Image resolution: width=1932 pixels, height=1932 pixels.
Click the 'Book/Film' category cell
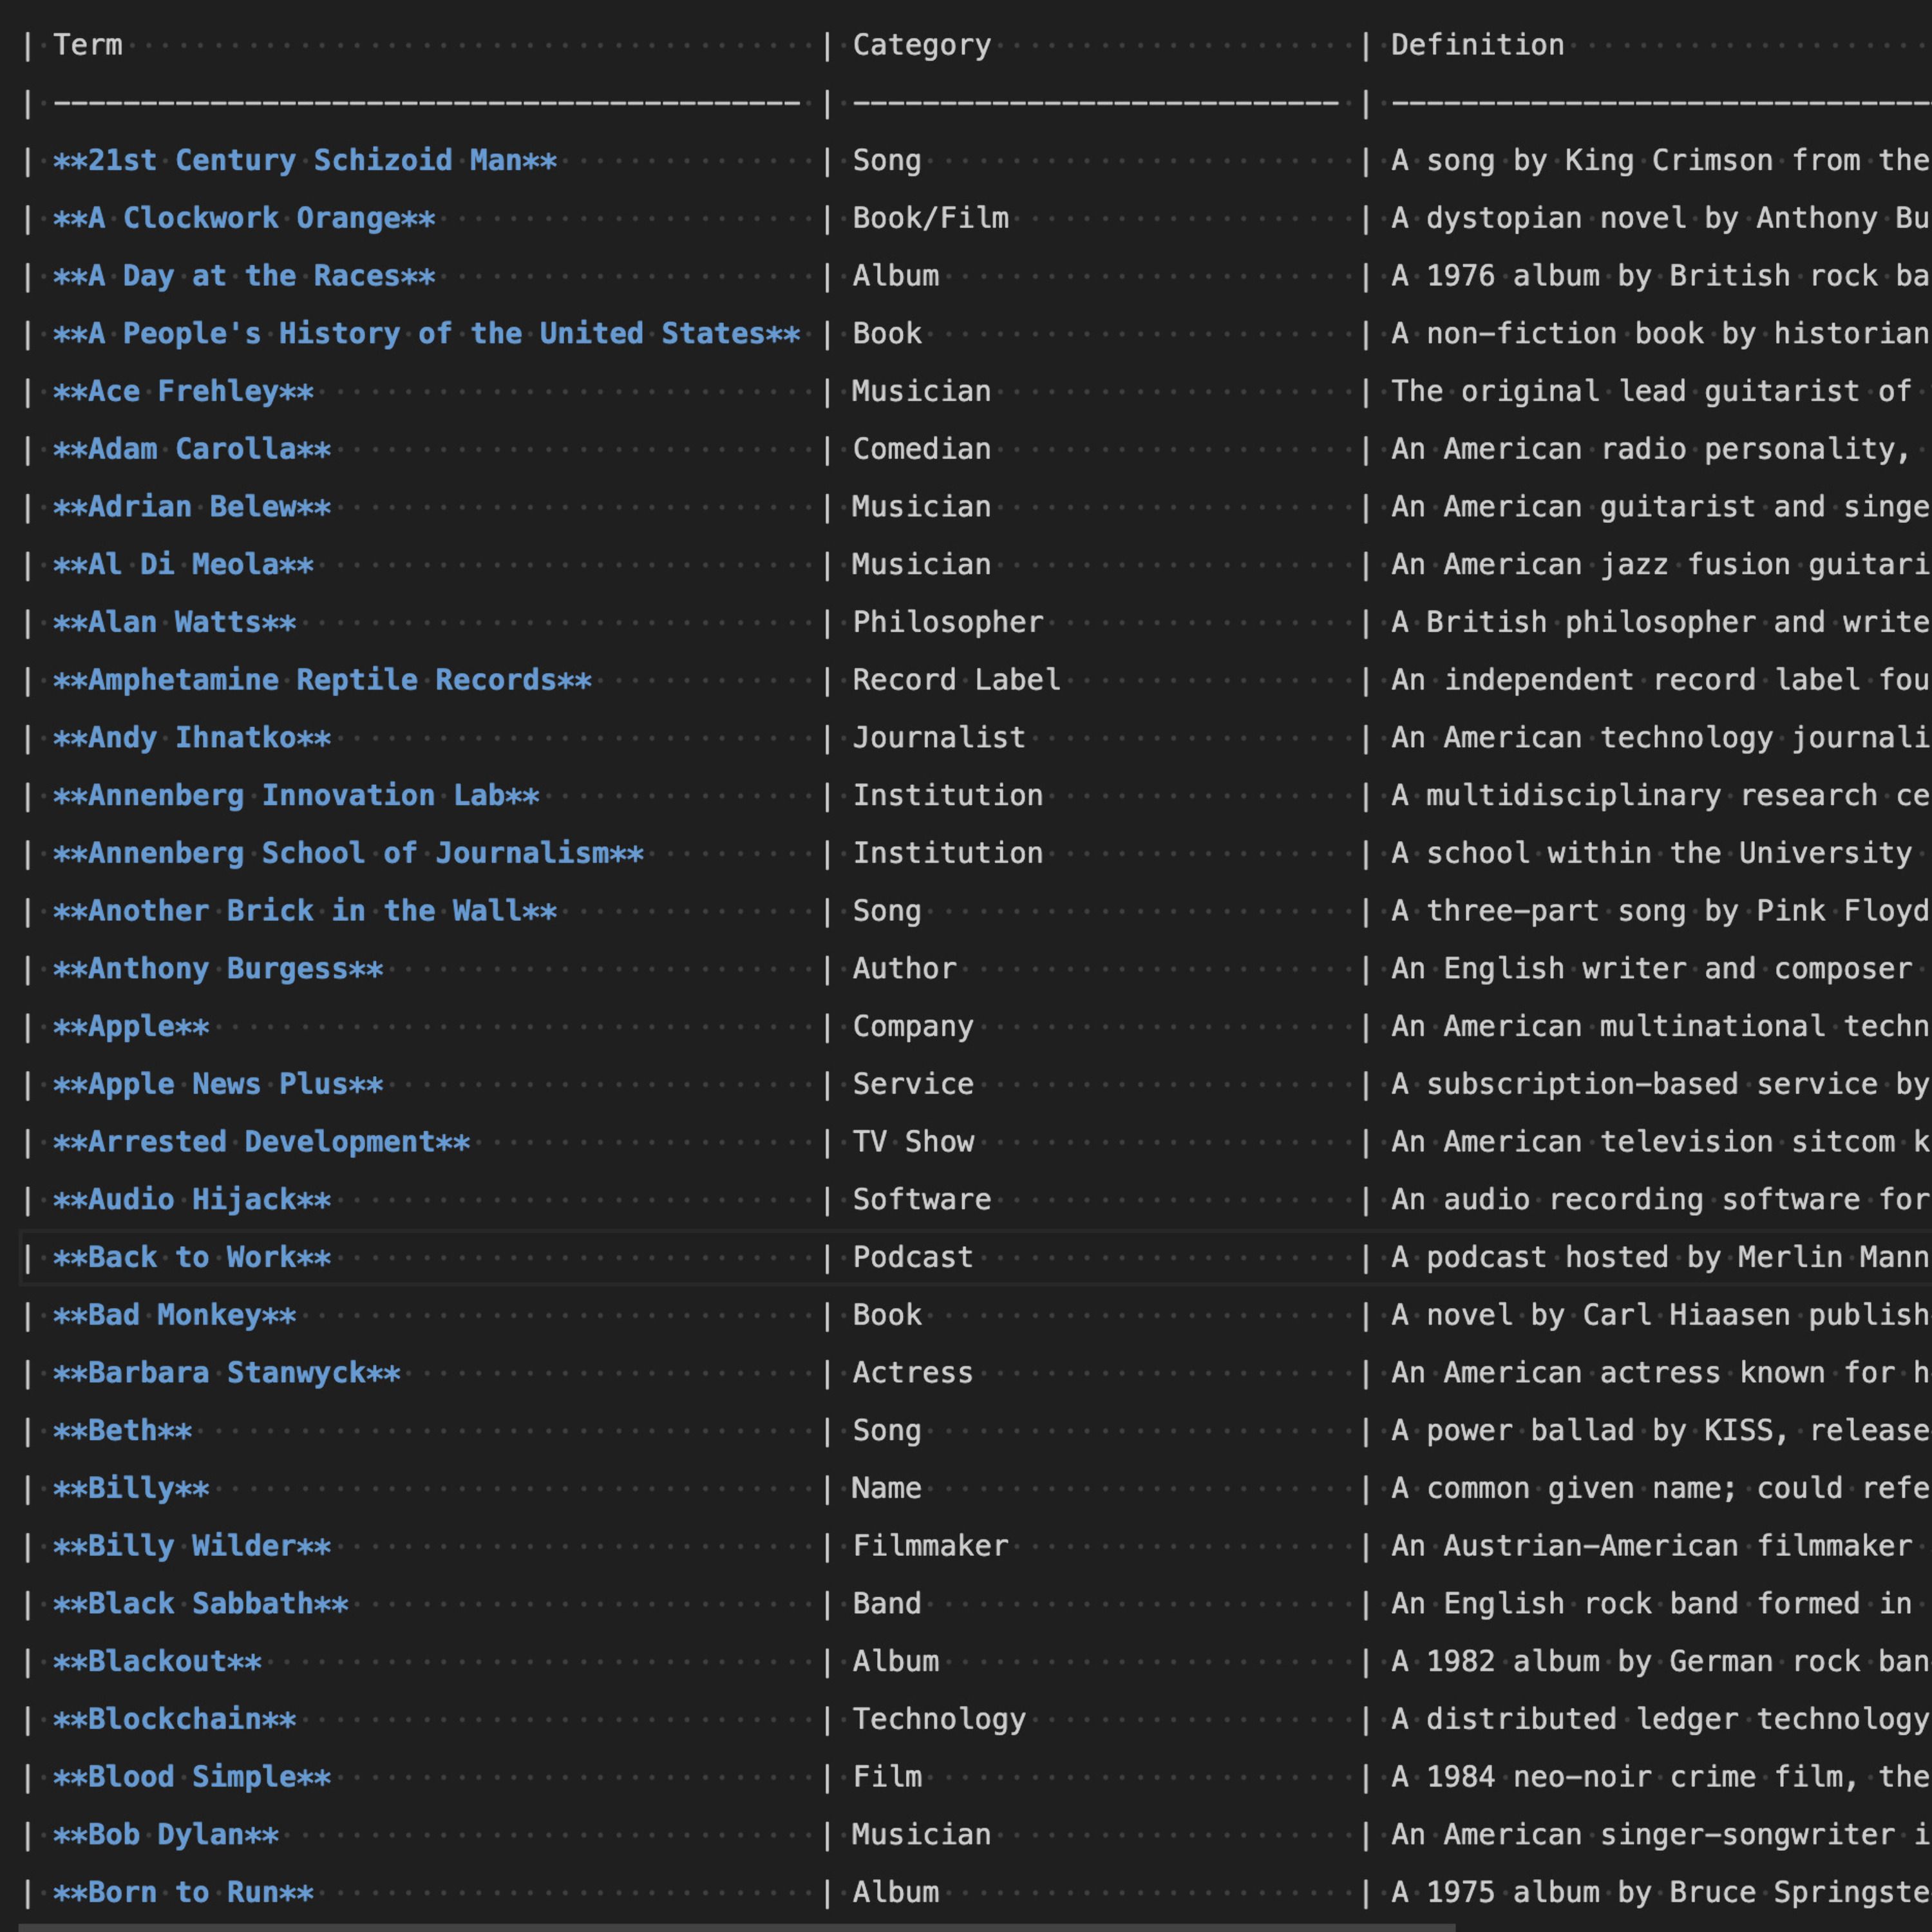coord(930,218)
